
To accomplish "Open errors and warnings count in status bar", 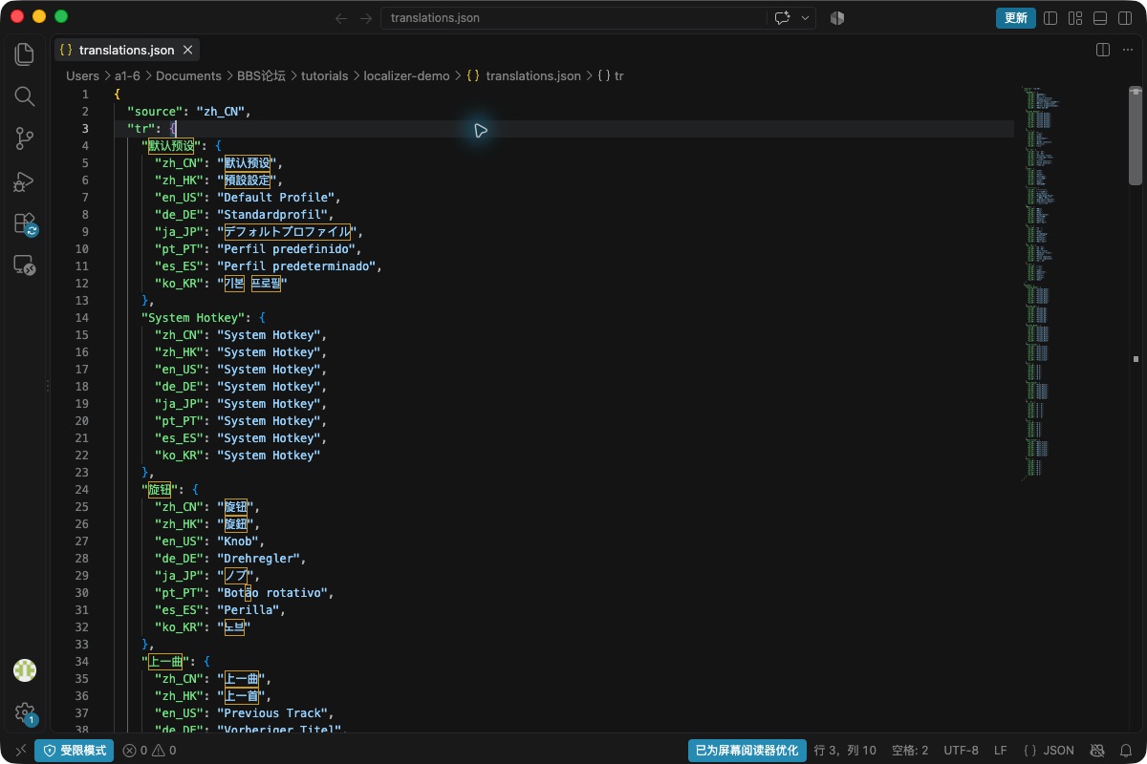I will [x=149, y=751].
